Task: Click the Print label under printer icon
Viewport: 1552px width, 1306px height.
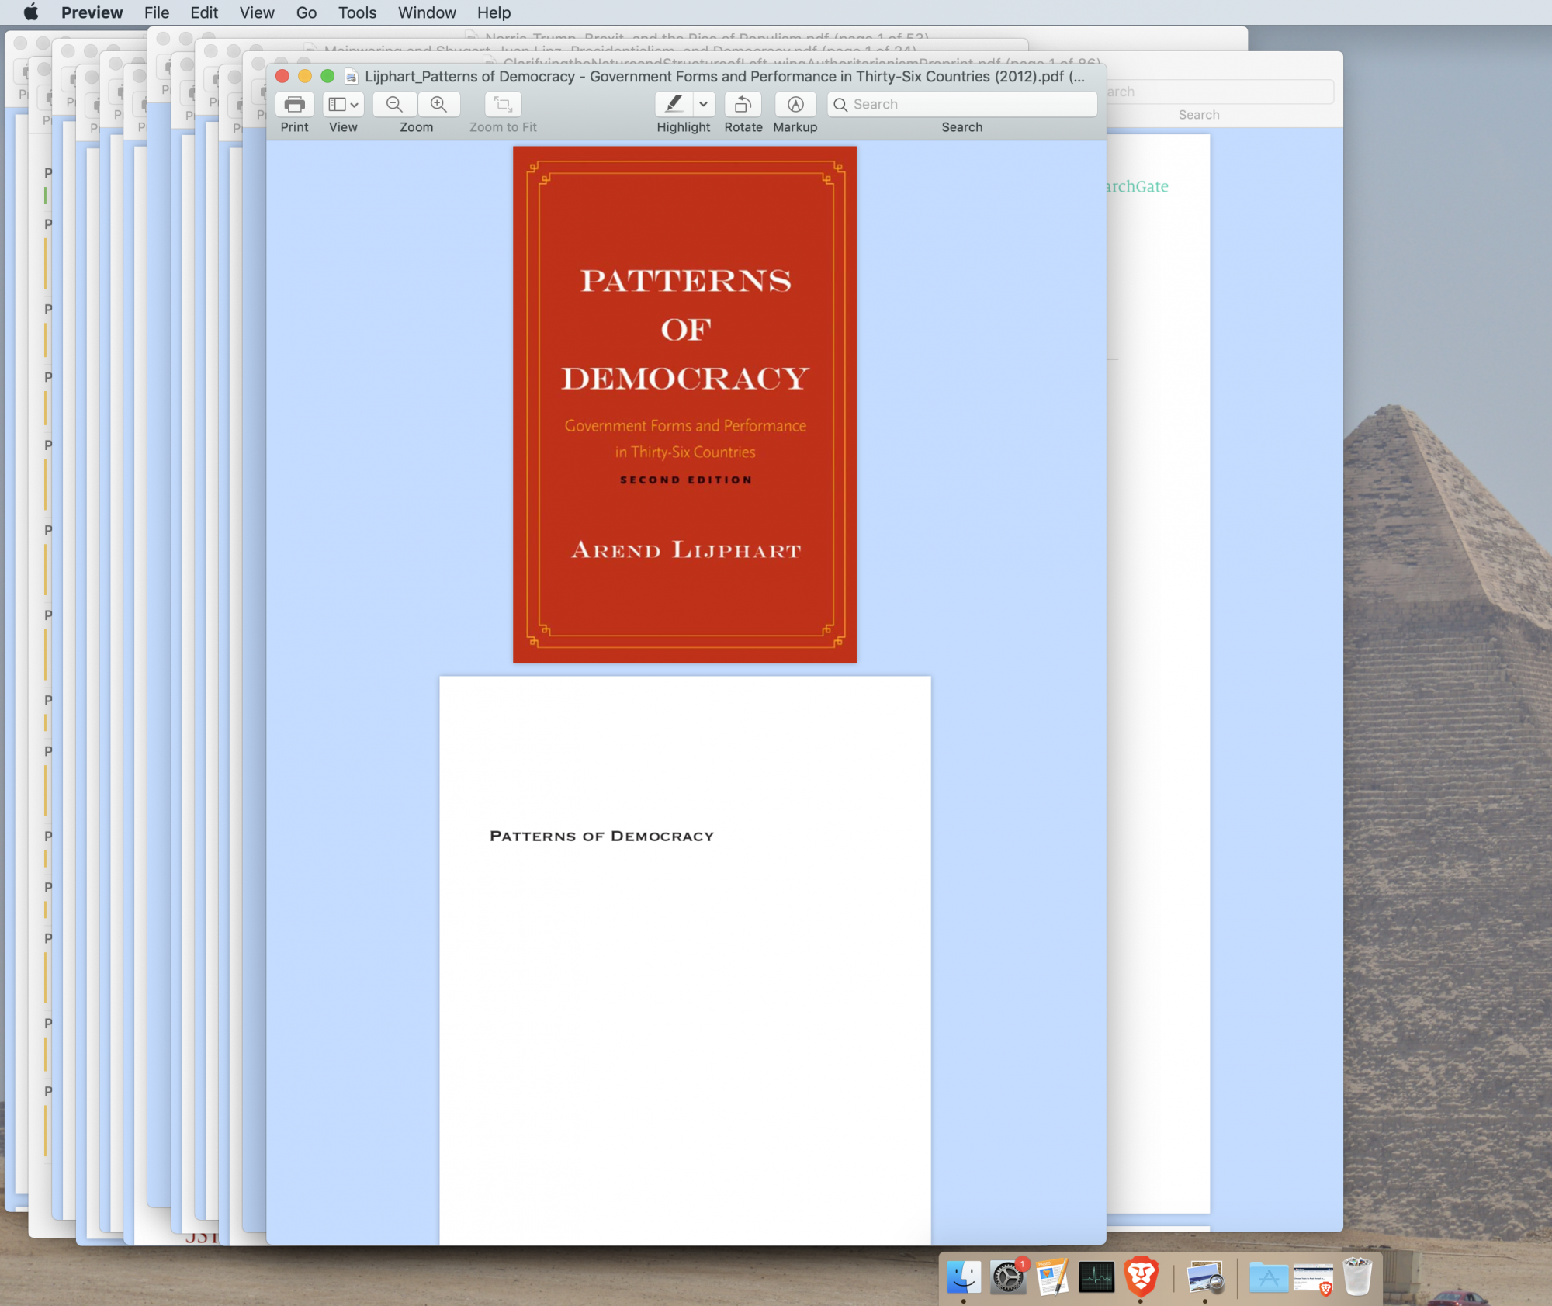Action: tap(294, 127)
